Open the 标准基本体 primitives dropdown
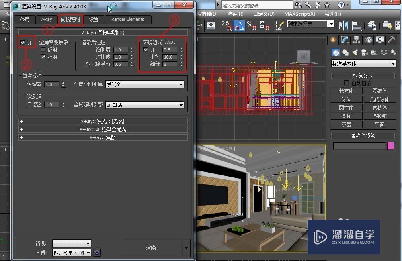The width and height of the screenshot is (402, 261). coord(363,63)
